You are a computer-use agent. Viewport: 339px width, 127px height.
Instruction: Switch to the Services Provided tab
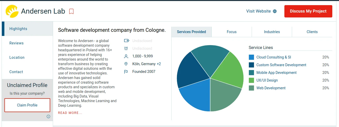point(191,32)
